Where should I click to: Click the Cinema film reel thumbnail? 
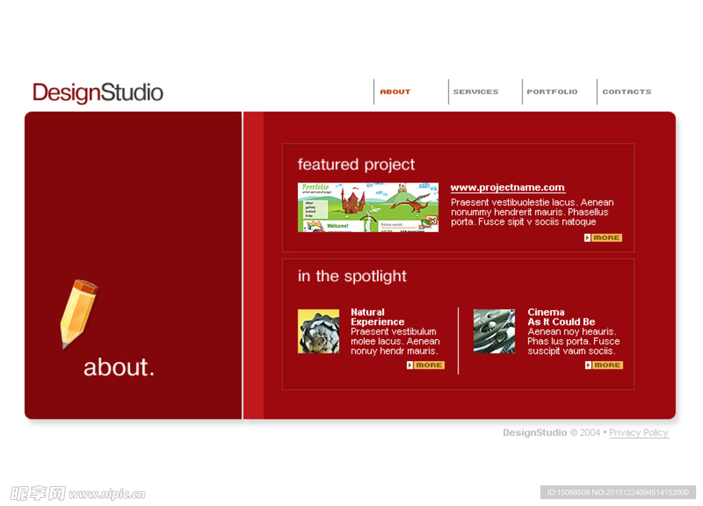coord(494,331)
